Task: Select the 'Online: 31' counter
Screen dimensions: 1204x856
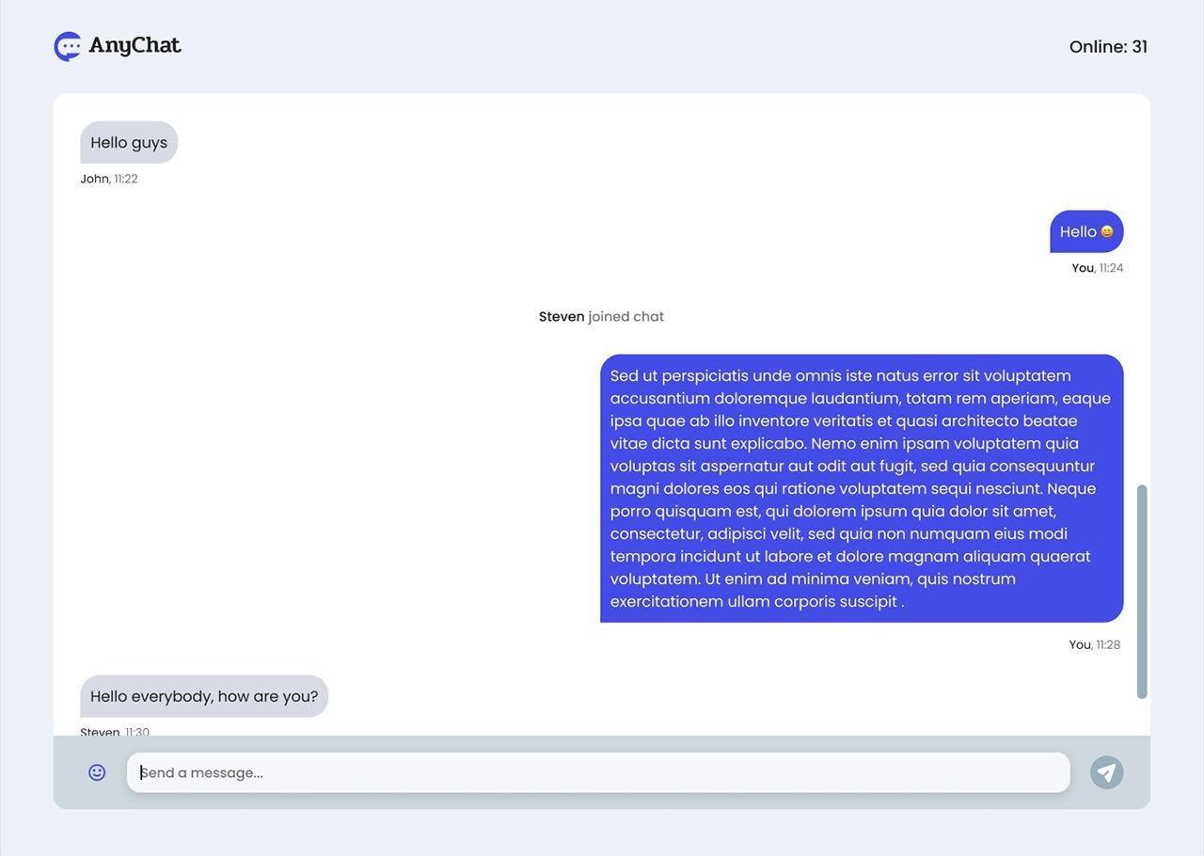Action: point(1108,46)
